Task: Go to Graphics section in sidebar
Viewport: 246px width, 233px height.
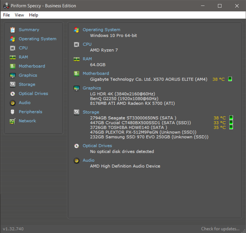Action: (x=28, y=75)
